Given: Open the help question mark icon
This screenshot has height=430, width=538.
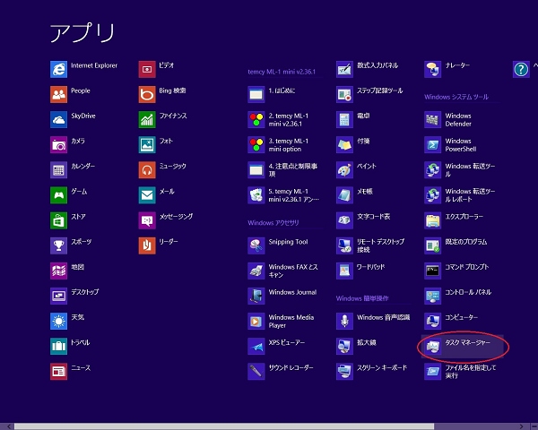Looking at the screenshot, I should (521, 69).
